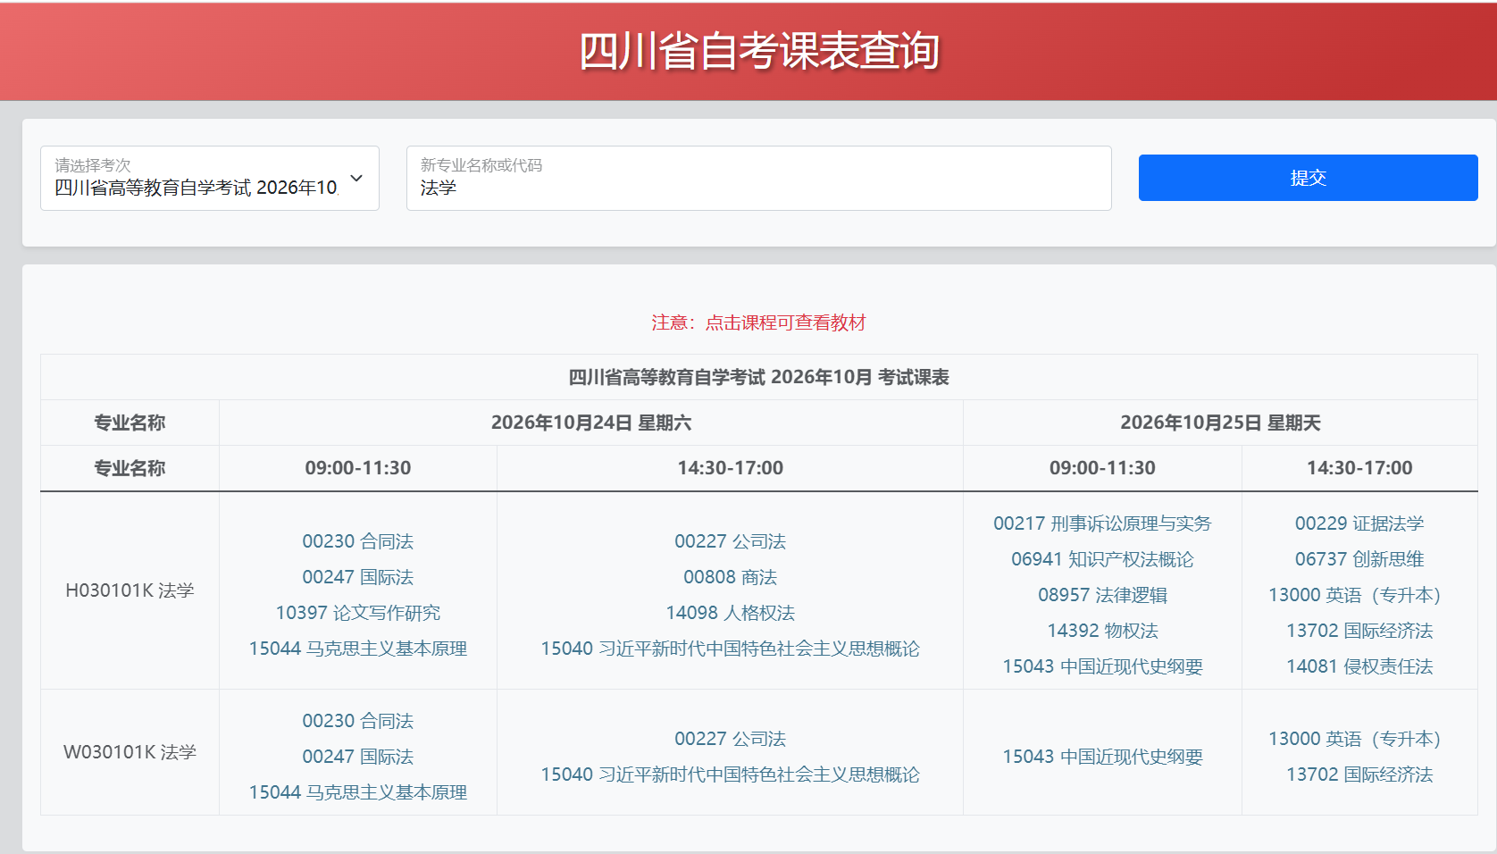
Task: Click the 2026年10月25日 星期天 header
Action: [x=1220, y=423]
